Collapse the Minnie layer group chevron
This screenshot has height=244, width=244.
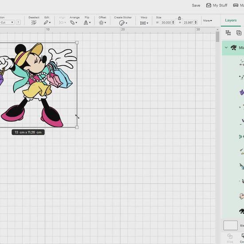click(226, 47)
